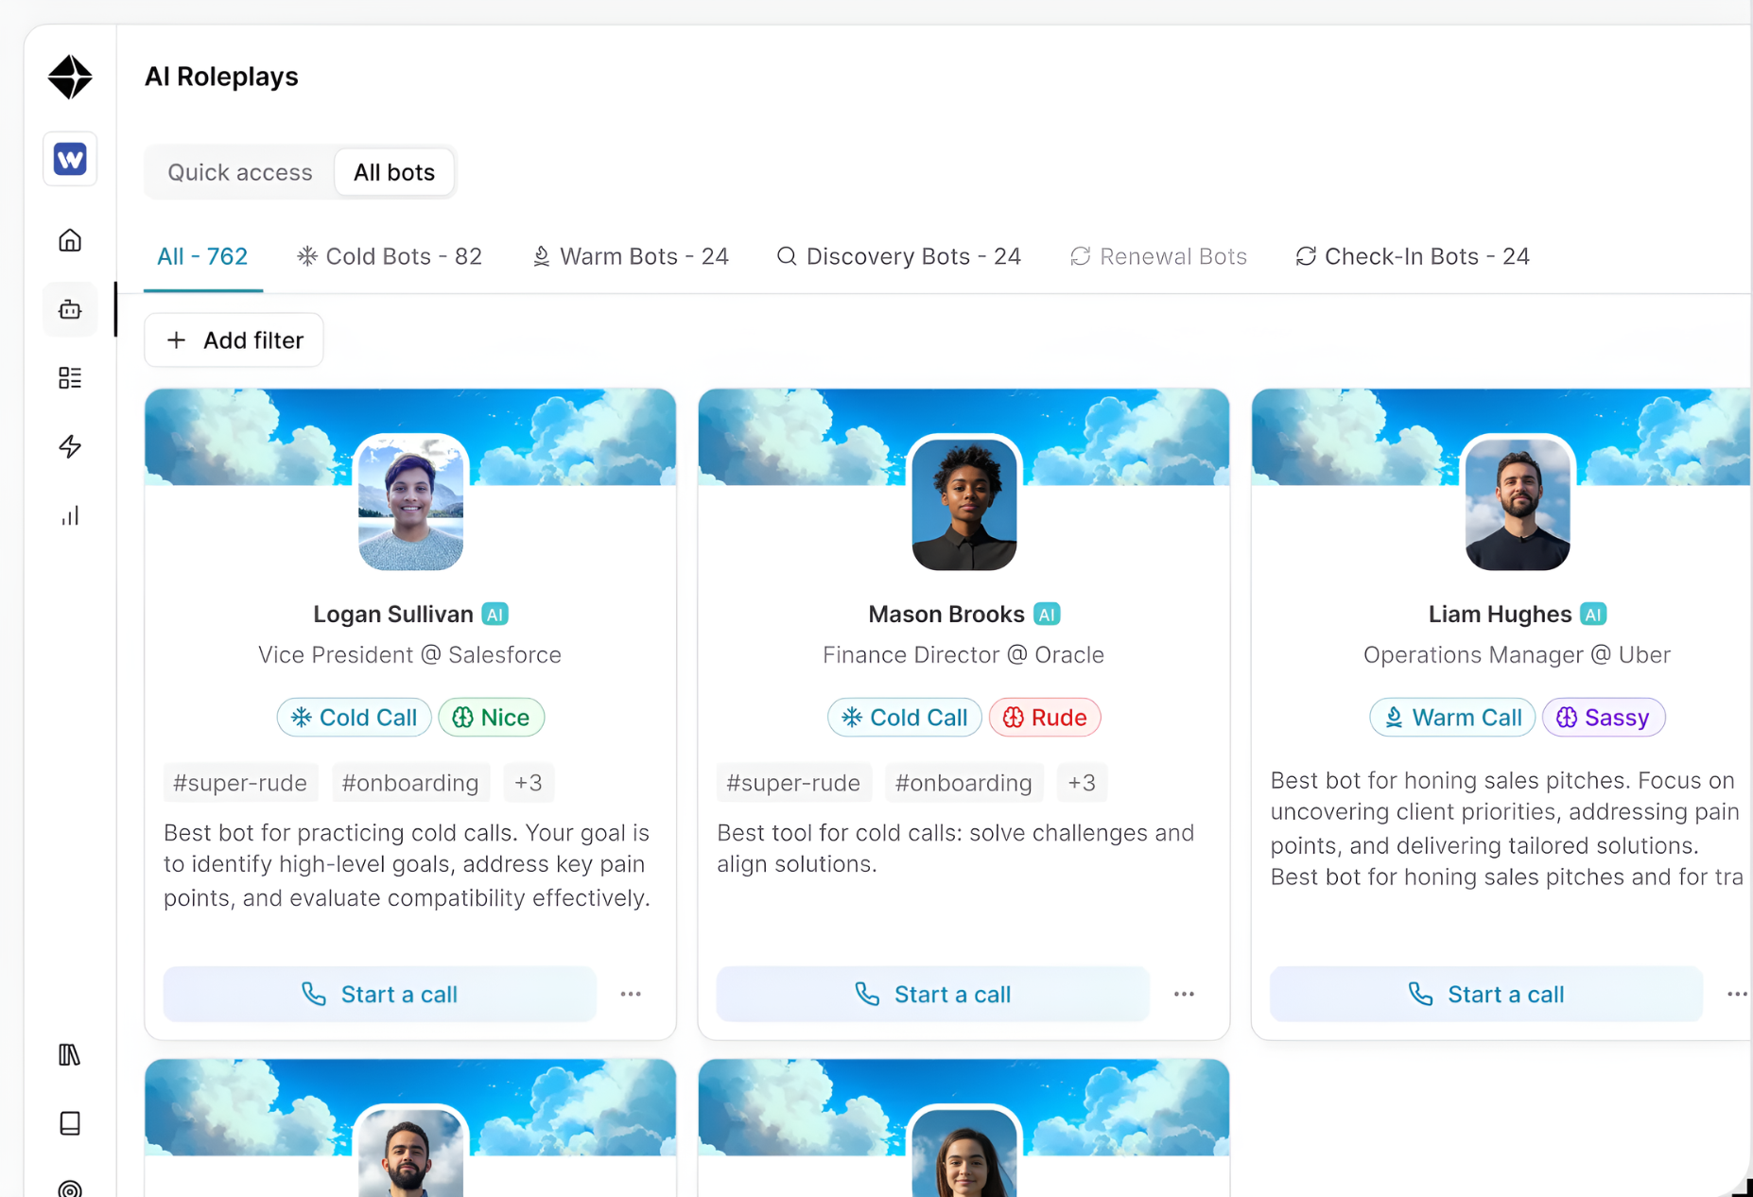Switch to Quick access view
Viewport: 1753px width, 1197px height.
[240, 172]
